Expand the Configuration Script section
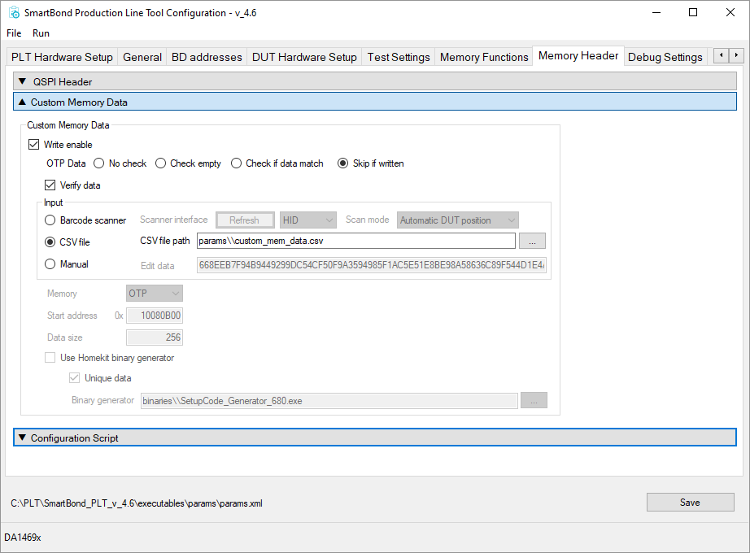The width and height of the screenshot is (750, 553). (374, 438)
